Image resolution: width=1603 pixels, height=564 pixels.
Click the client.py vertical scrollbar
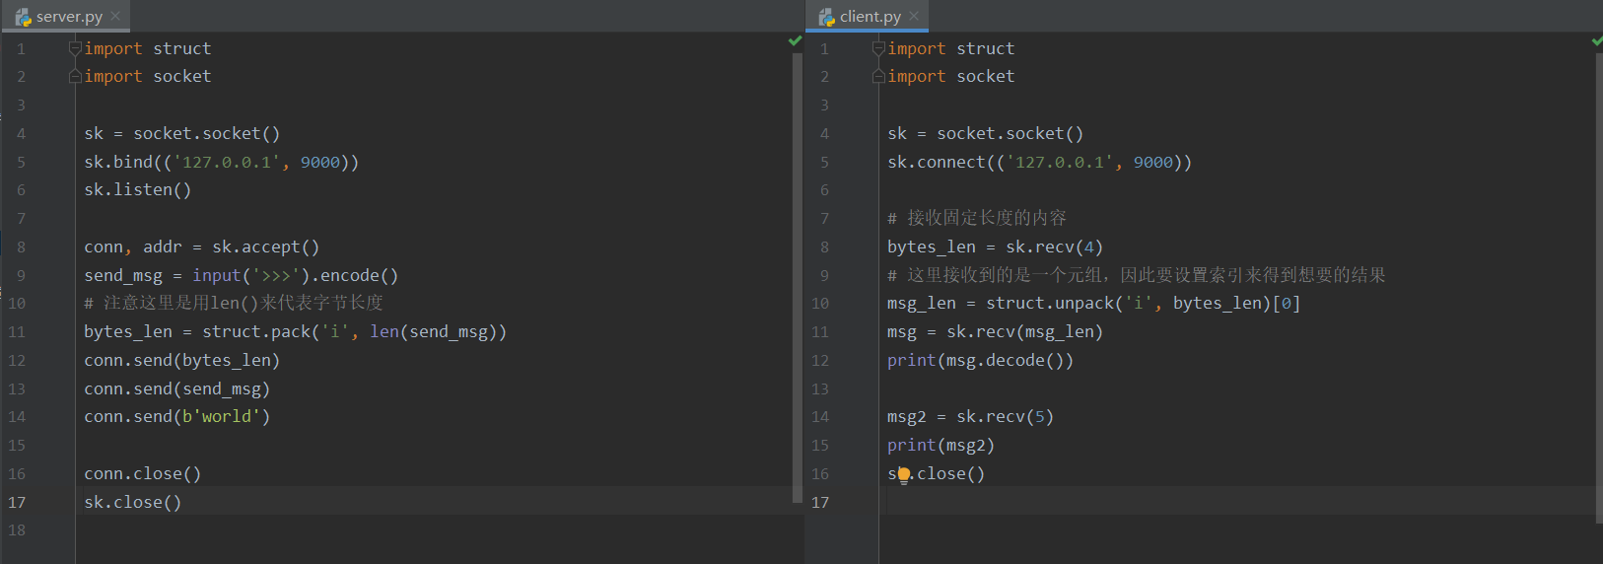[x=1598, y=286]
